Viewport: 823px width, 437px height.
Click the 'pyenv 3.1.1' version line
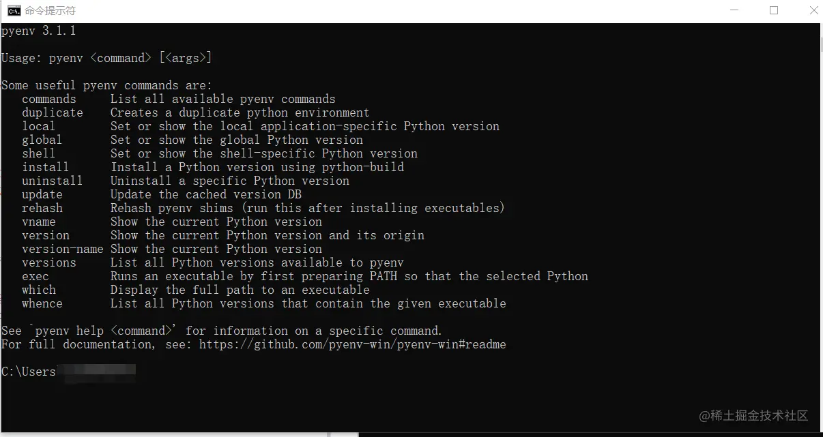(39, 31)
